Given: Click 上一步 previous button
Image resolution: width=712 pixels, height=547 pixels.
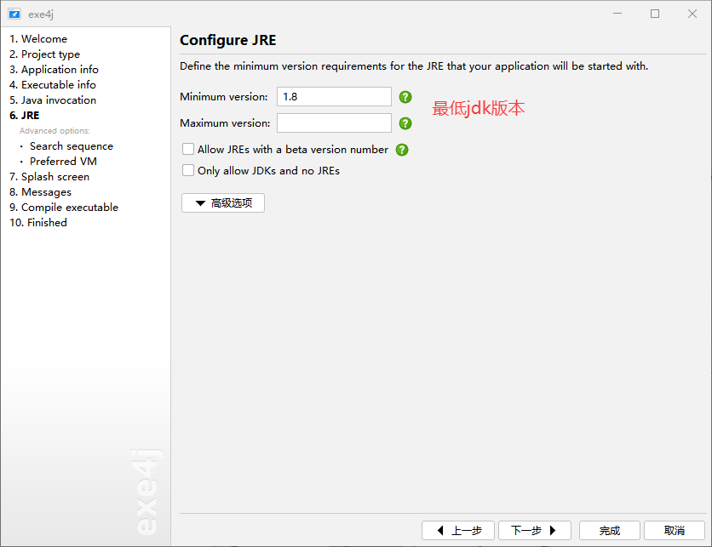Looking at the screenshot, I should (457, 530).
